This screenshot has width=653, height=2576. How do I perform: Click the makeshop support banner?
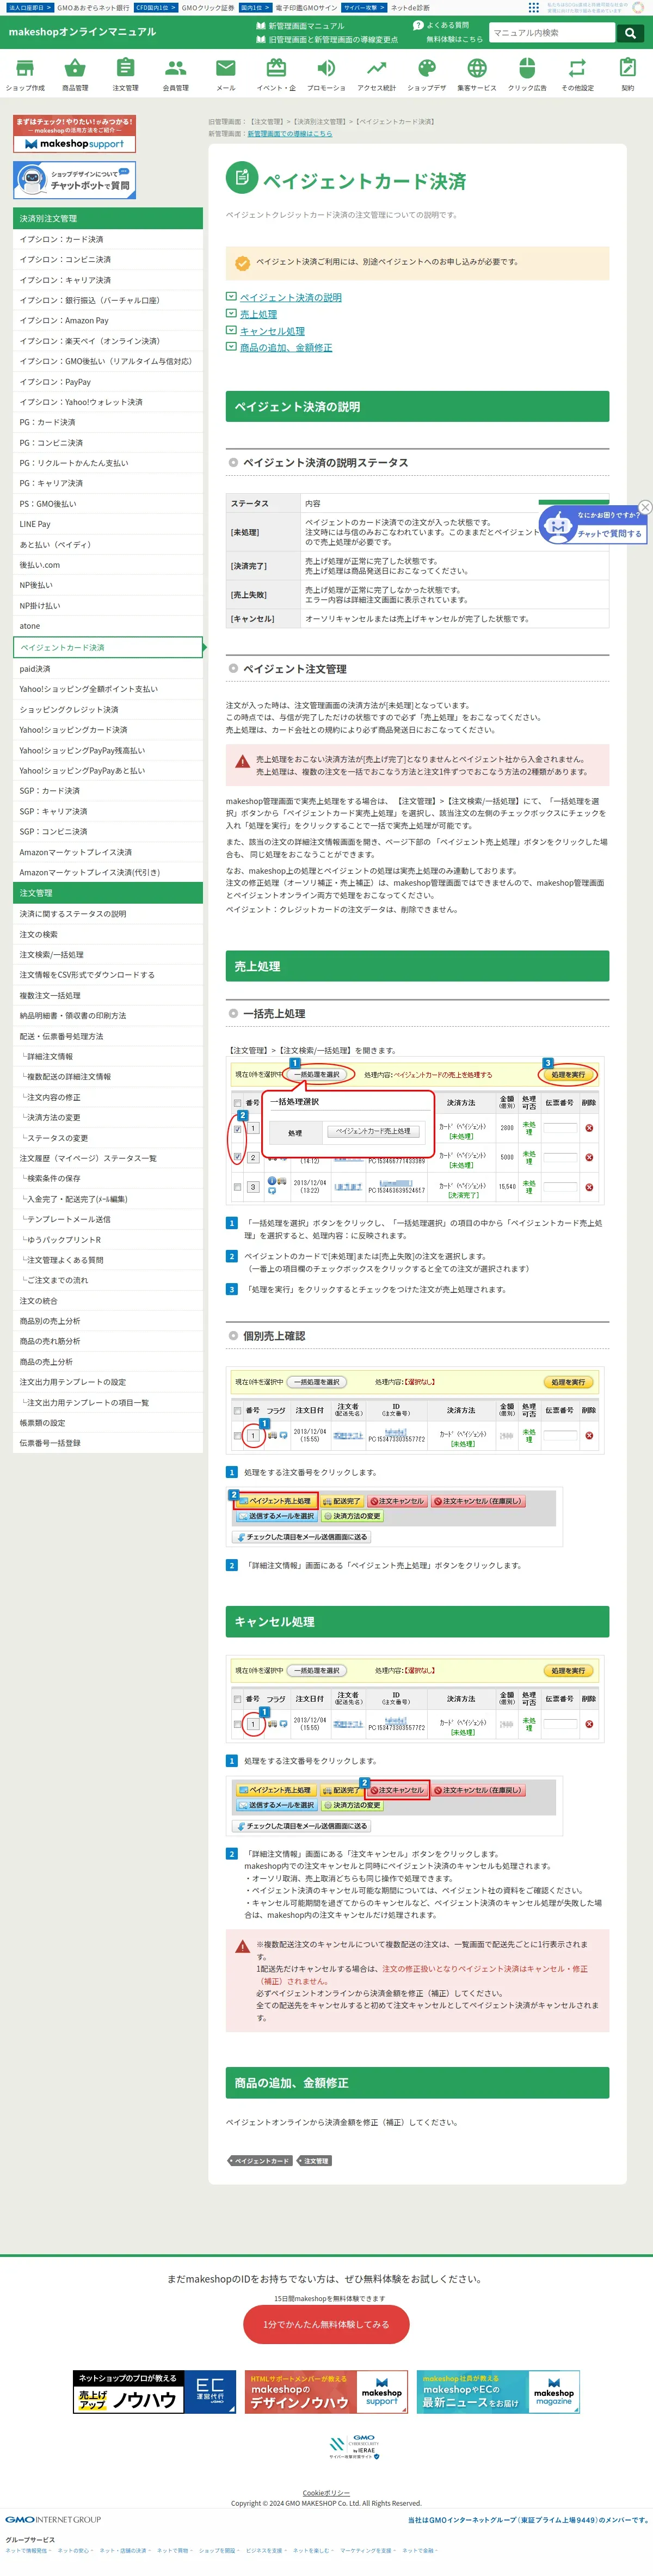pos(74,134)
